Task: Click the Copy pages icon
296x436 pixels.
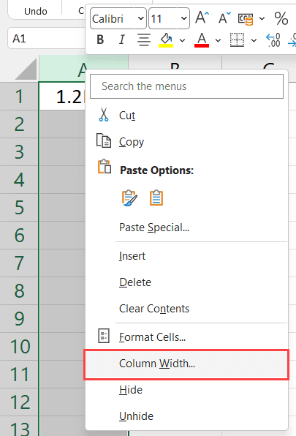Action: 104,140
